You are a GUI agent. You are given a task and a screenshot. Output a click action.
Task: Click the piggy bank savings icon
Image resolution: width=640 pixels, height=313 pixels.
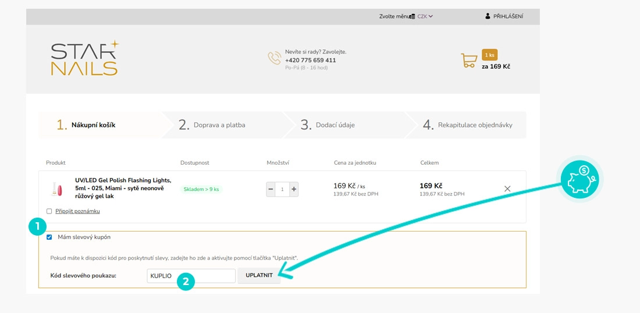(x=579, y=179)
